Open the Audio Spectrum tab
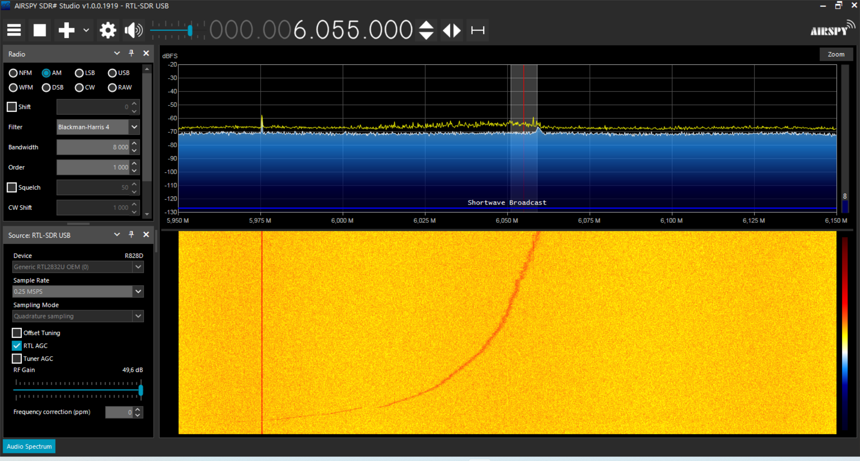Image resolution: width=860 pixels, height=461 pixels. click(x=30, y=446)
